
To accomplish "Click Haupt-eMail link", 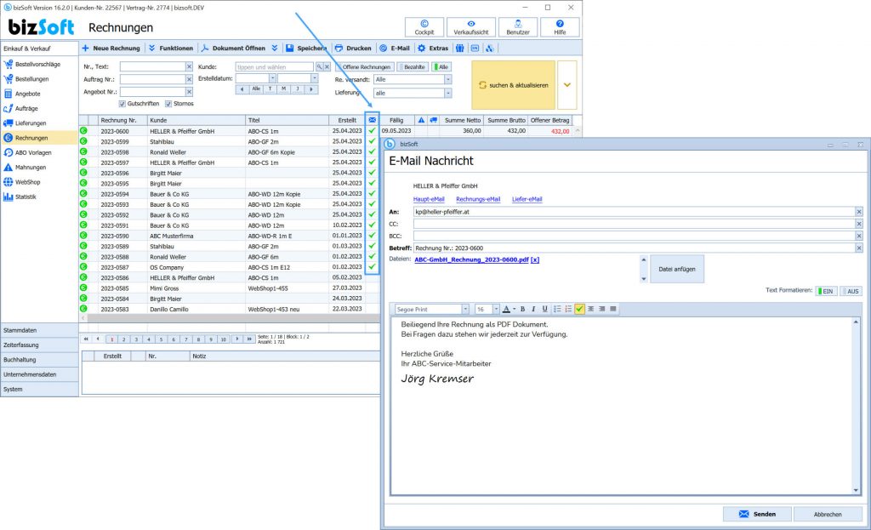I will coord(429,199).
